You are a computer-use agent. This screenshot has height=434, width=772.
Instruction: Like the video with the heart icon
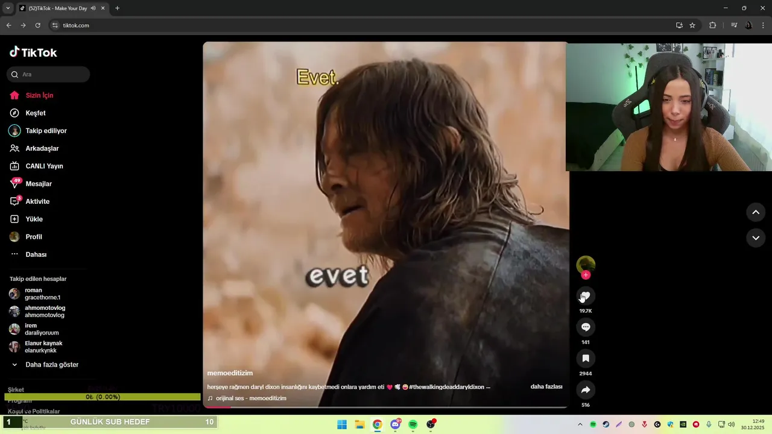(586, 296)
